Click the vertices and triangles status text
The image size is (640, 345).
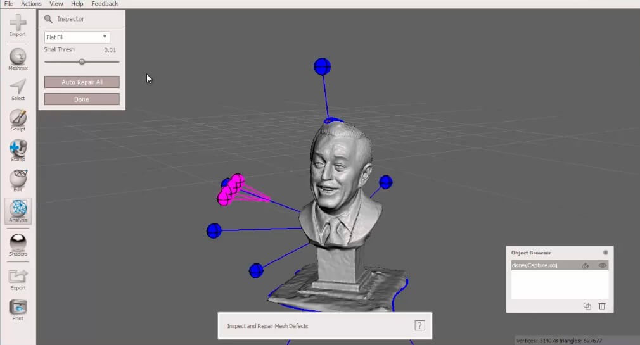pyautogui.click(x=559, y=341)
